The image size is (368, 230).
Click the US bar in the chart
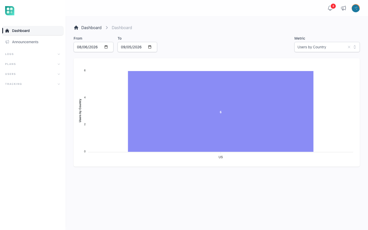pos(221,111)
